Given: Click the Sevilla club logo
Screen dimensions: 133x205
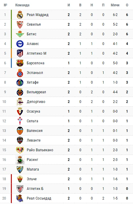Looking at the screenshot, I should click(x=20, y=24).
